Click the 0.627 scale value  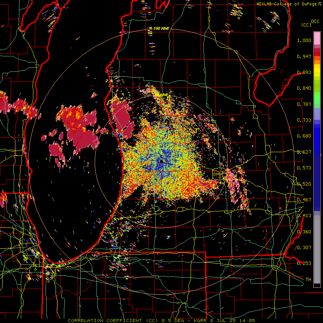[x=304, y=152]
